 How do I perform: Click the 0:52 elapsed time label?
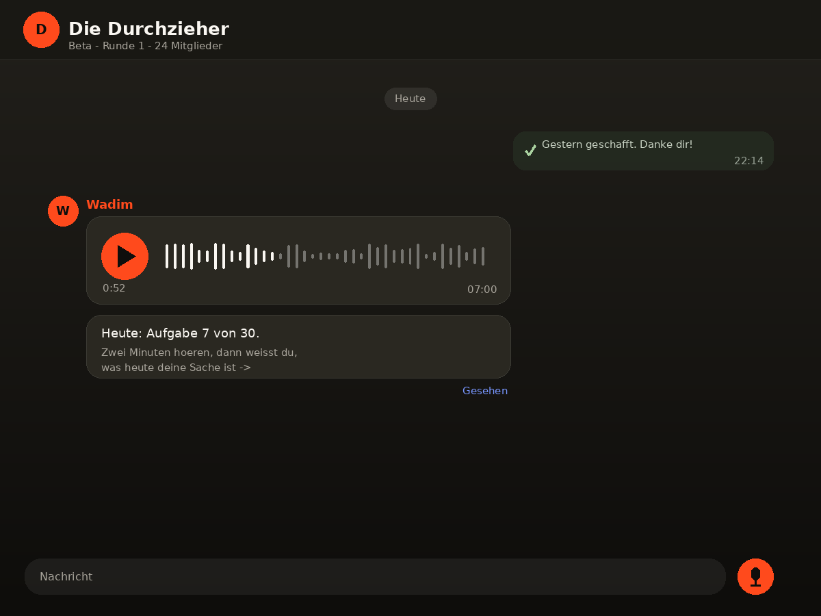tap(114, 288)
